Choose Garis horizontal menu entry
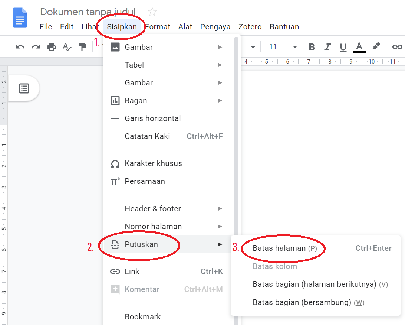The width and height of the screenshot is (405, 325). [153, 118]
